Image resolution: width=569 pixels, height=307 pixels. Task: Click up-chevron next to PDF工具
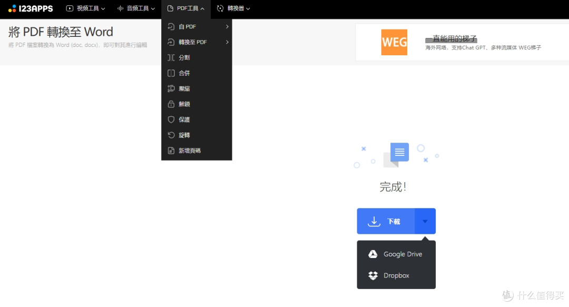pyautogui.click(x=202, y=9)
